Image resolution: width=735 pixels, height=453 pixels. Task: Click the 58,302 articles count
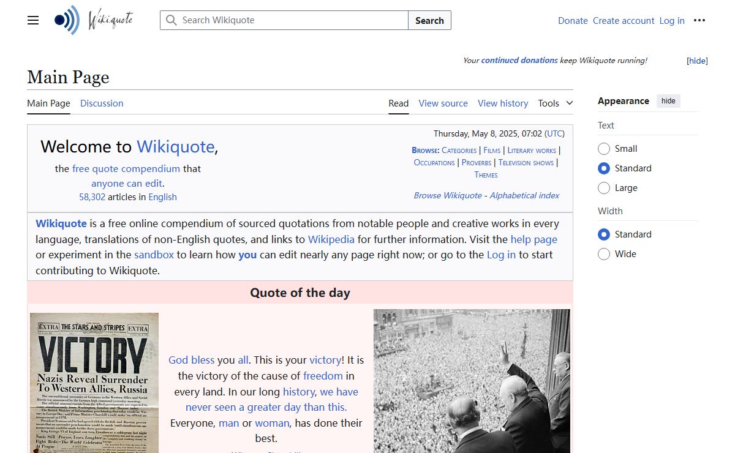92,197
